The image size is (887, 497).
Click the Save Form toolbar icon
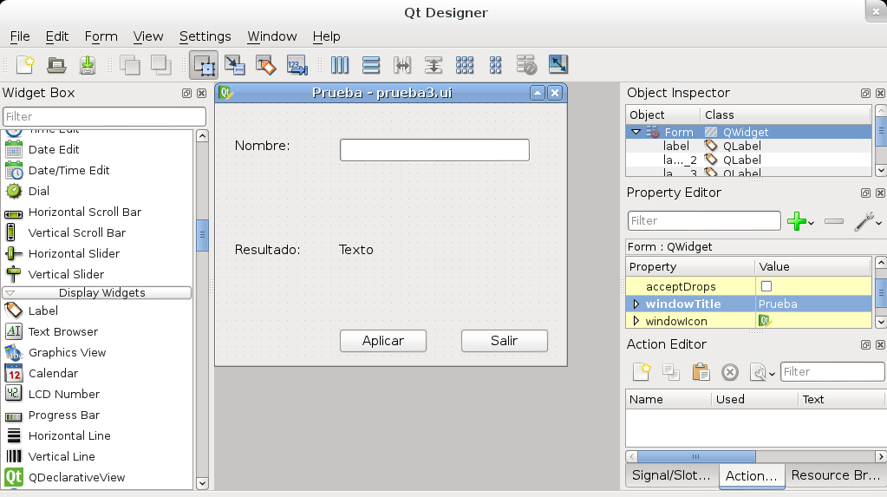click(88, 64)
